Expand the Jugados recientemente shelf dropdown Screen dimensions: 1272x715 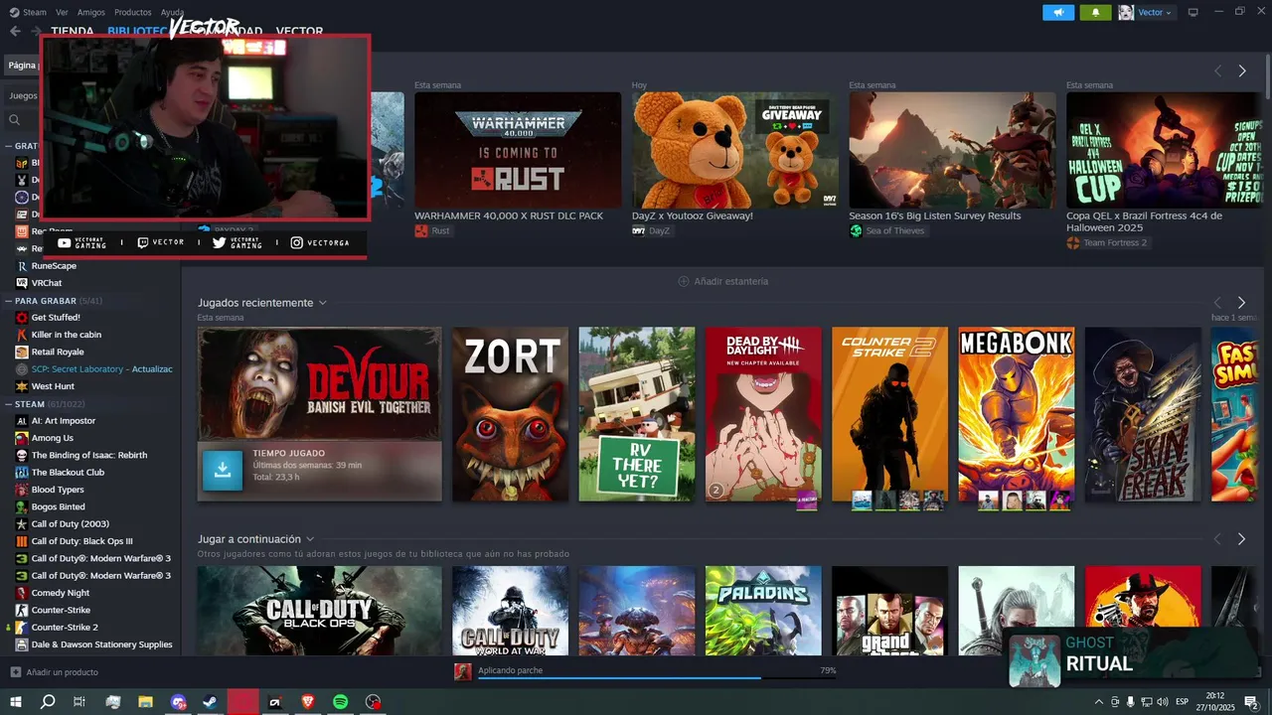(x=323, y=303)
